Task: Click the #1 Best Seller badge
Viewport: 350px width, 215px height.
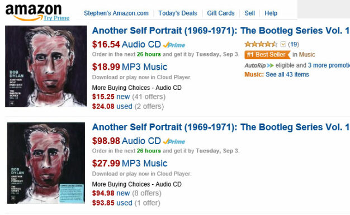Action: [x=267, y=55]
